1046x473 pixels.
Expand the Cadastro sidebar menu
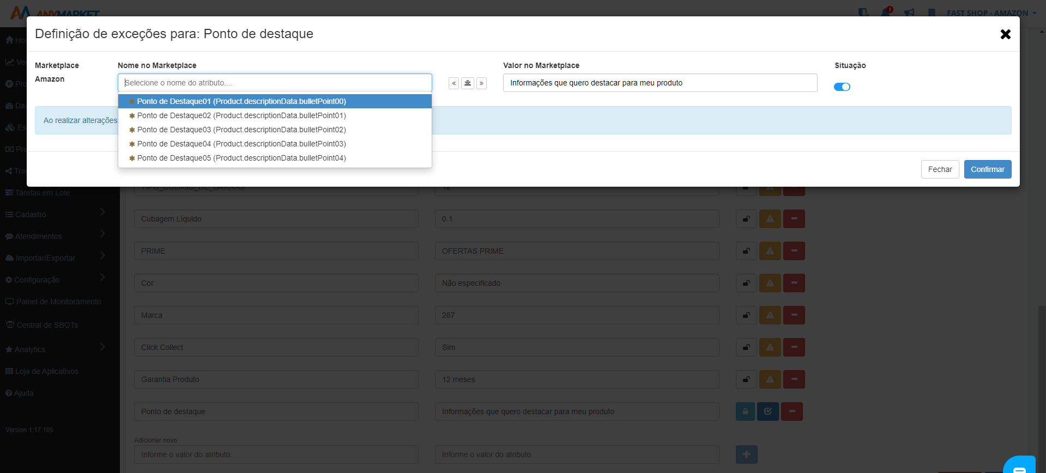(55, 214)
